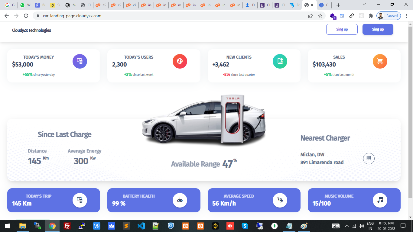
Task: Click the Music Volume note icon
Action: (380, 200)
